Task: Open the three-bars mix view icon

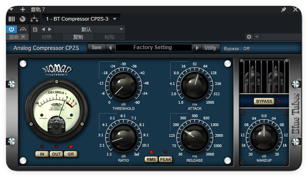Action: pyautogui.click(x=12, y=19)
